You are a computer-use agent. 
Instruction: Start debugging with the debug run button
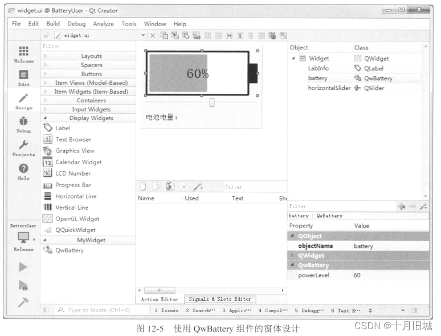pos(23,285)
